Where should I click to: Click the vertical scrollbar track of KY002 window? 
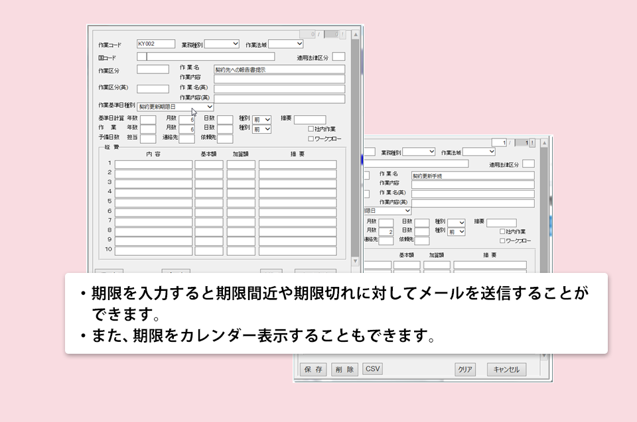(x=356, y=148)
